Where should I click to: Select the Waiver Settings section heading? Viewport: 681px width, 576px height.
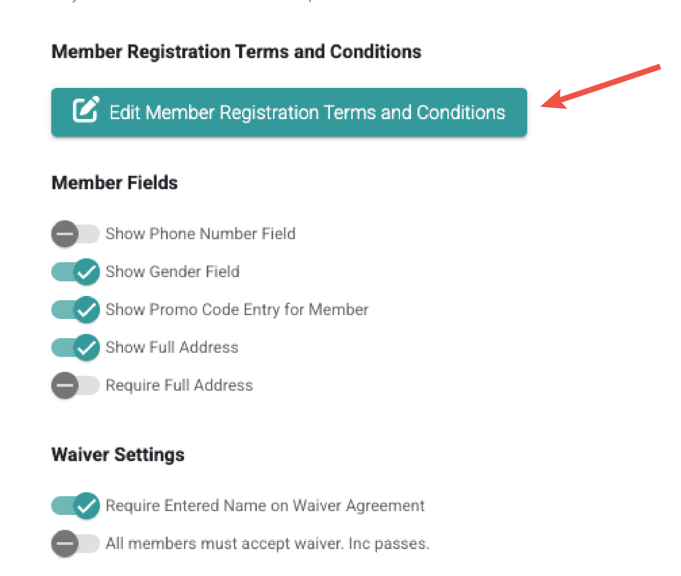point(118,455)
